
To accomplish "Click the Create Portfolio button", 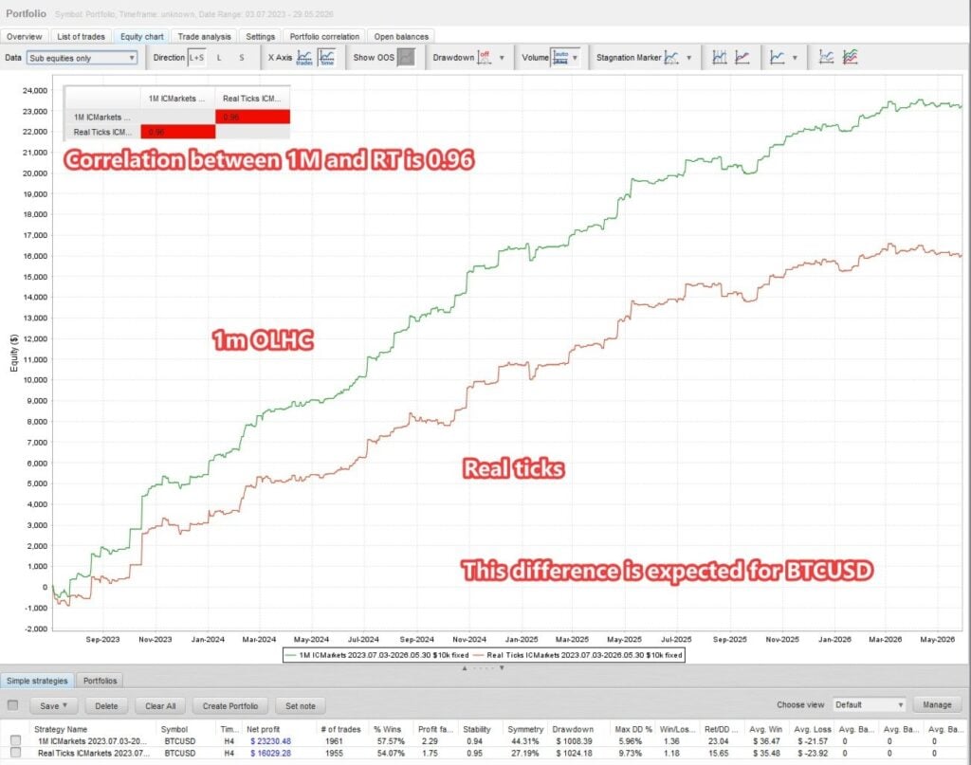I will point(230,705).
